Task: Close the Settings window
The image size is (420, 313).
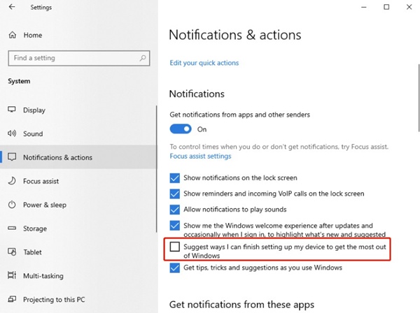Action: click(x=409, y=7)
